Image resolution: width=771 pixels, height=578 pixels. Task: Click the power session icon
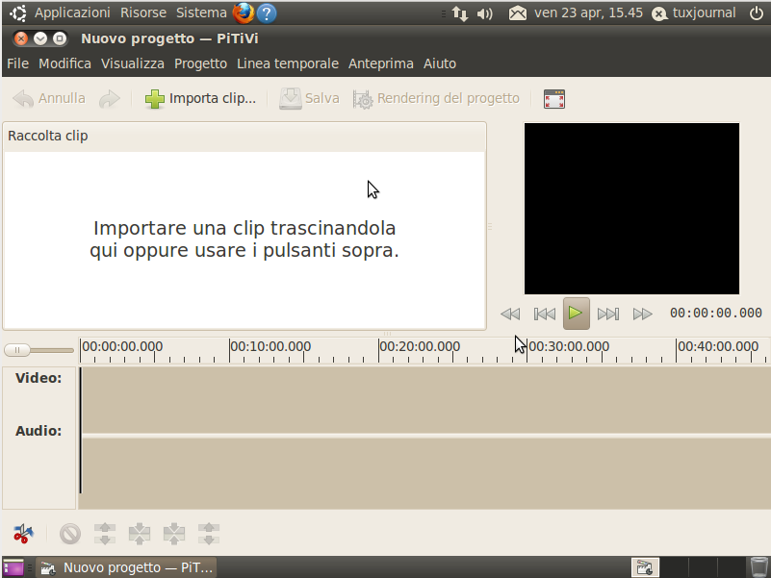(757, 13)
